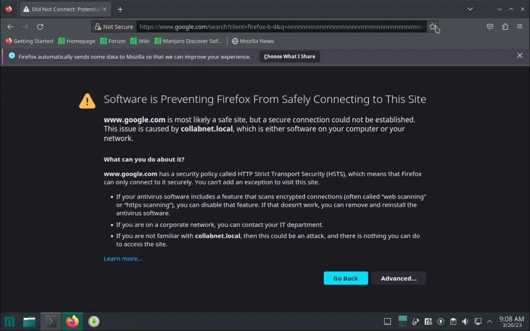The width and height of the screenshot is (530, 331).
Task: Open the Pocket save icon
Action: click(x=490, y=26)
